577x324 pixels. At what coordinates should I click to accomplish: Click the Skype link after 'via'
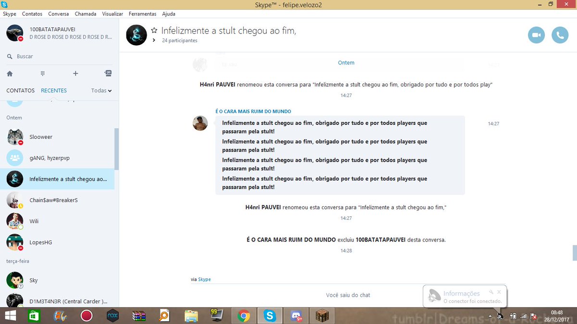coord(204,279)
